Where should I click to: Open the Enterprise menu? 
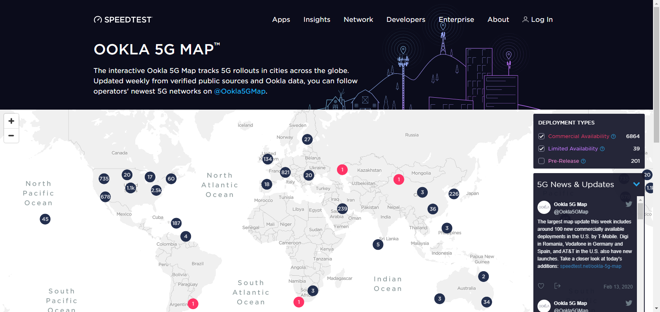coord(456,19)
